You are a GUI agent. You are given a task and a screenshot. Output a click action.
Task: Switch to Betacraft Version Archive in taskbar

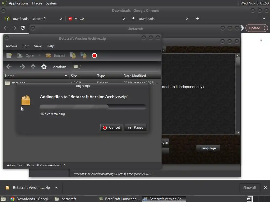164,199
